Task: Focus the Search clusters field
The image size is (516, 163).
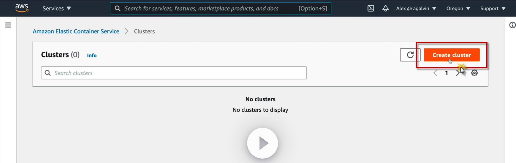Action: tap(178, 73)
